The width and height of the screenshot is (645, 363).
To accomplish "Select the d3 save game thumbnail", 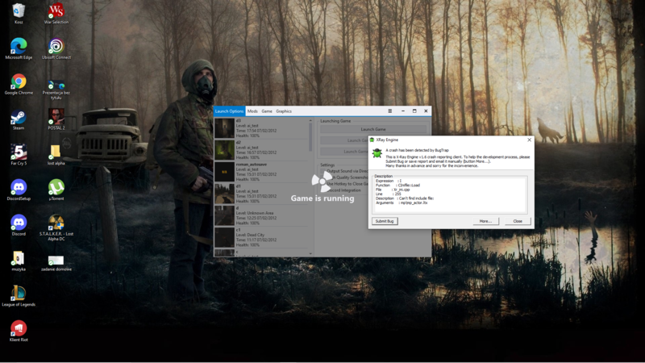I will tap(224, 128).
